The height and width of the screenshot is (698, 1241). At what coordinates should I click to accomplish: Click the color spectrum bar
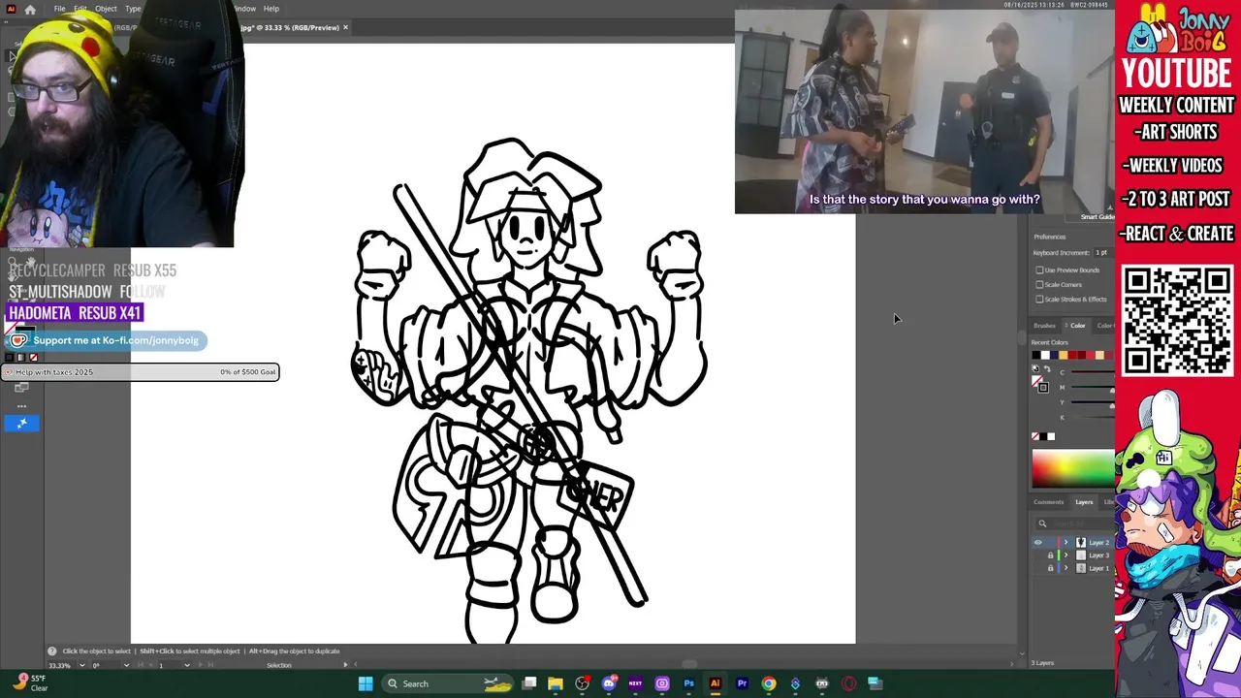pos(1073,468)
